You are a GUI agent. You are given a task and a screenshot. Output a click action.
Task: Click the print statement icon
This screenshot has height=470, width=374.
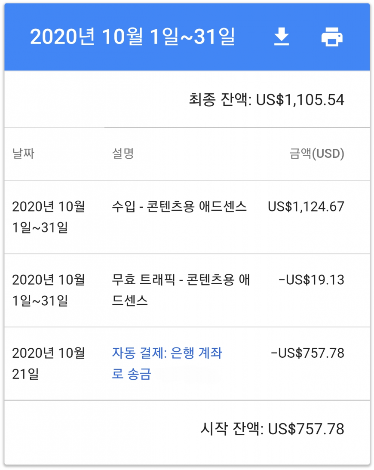(332, 37)
